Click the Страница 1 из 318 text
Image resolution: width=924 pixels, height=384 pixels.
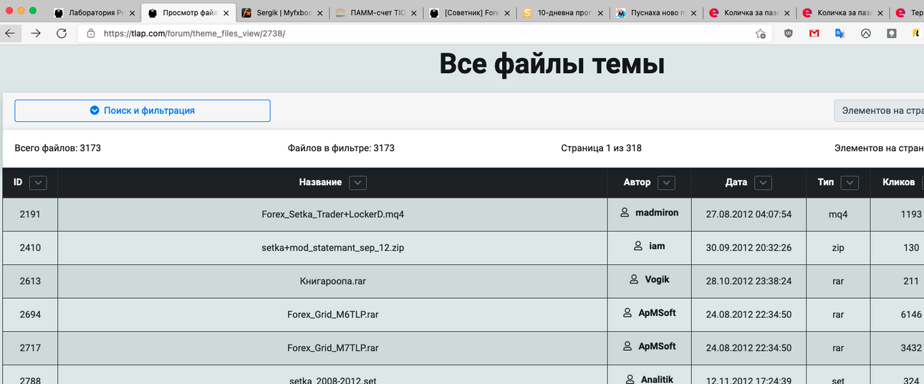click(x=602, y=148)
